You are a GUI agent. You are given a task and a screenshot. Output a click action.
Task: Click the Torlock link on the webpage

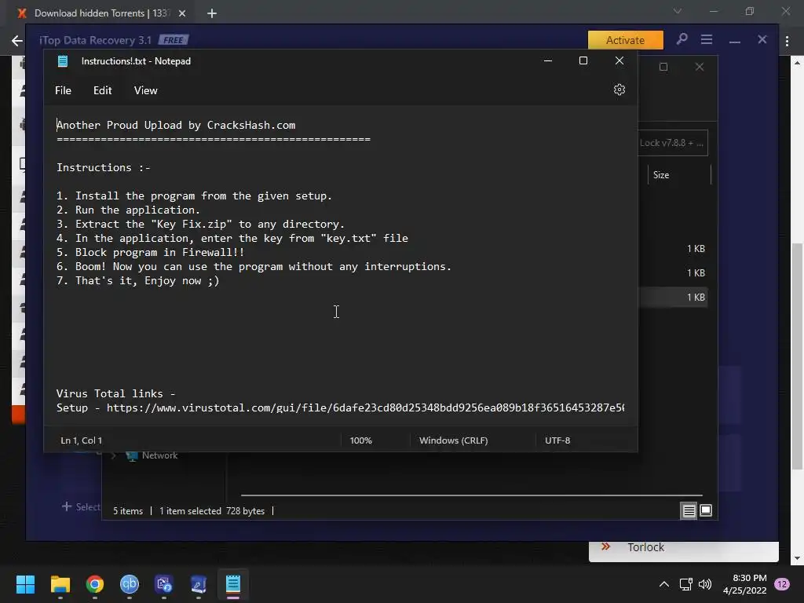645,547
